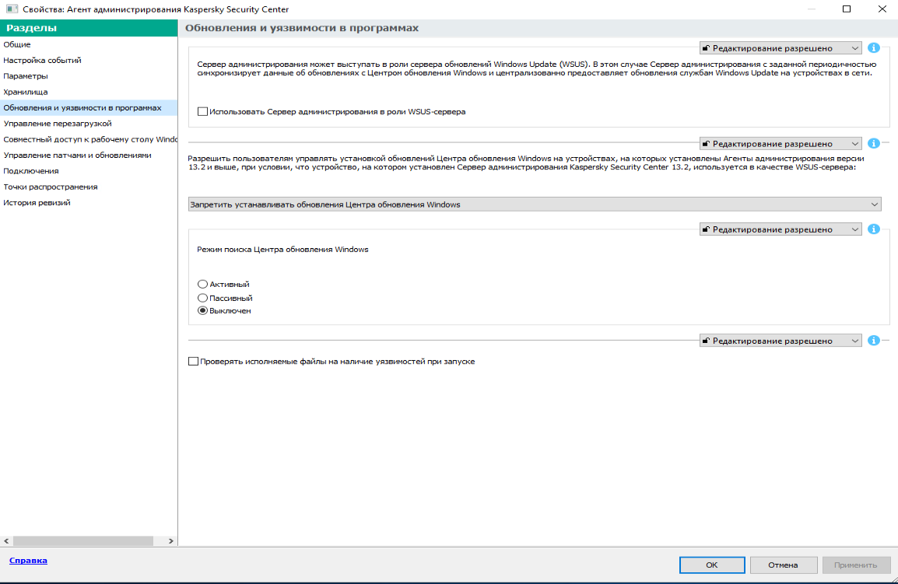898x584 pixels.
Task: Click the sections list horizontal scrollbar thumb
Action: [83, 540]
